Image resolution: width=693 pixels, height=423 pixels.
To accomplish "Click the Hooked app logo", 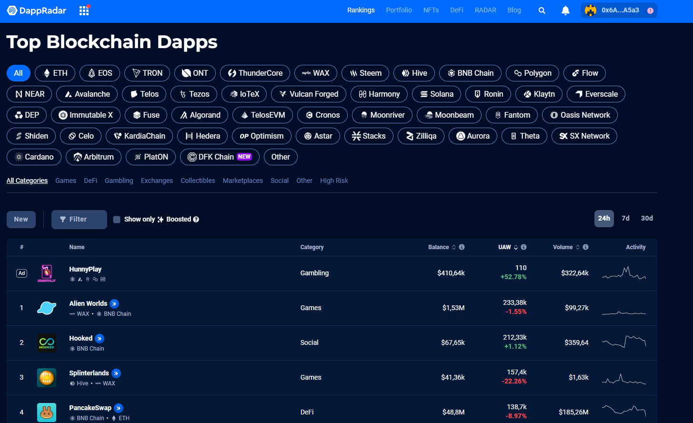I will [47, 342].
